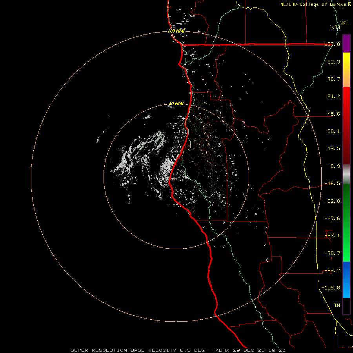Viewport: 353px width, 353px height.
Task: Select the -109.8 legend value
Action: point(331,288)
